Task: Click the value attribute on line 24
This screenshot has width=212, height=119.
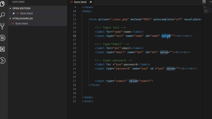Action: [x=170, y=68]
